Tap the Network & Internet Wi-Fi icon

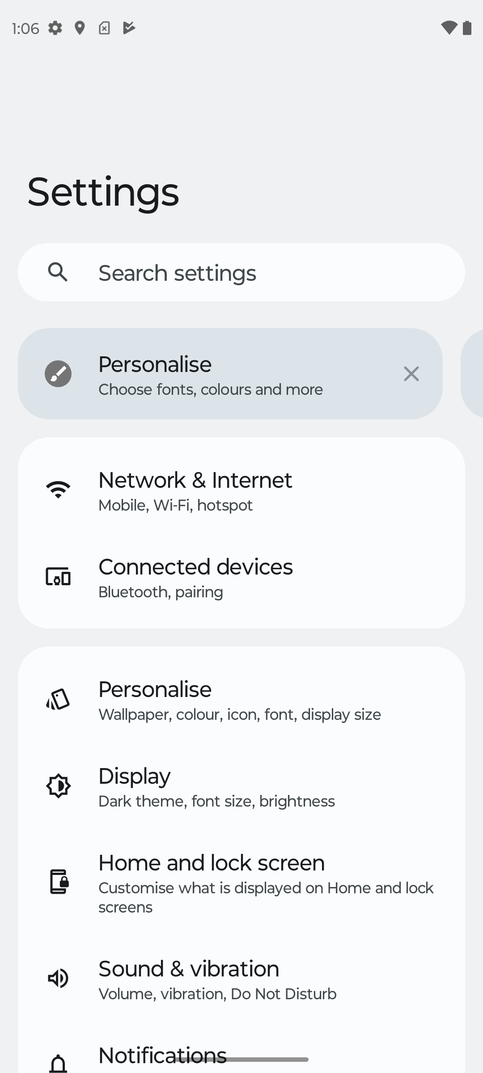click(x=58, y=490)
